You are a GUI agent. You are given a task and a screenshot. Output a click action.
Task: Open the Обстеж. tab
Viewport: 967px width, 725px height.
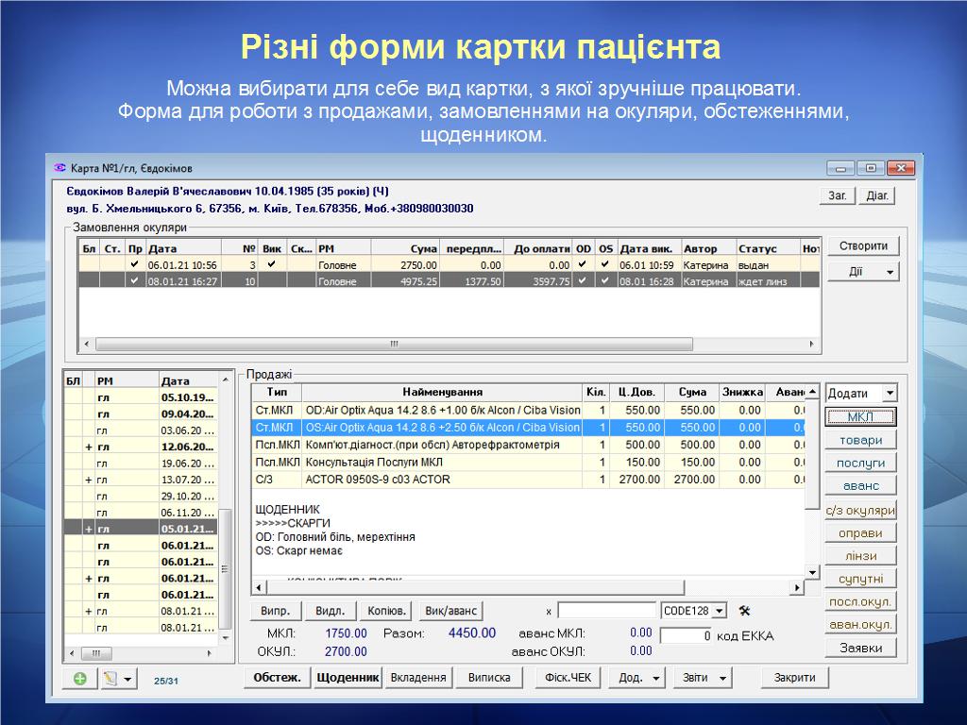tap(278, 678)
